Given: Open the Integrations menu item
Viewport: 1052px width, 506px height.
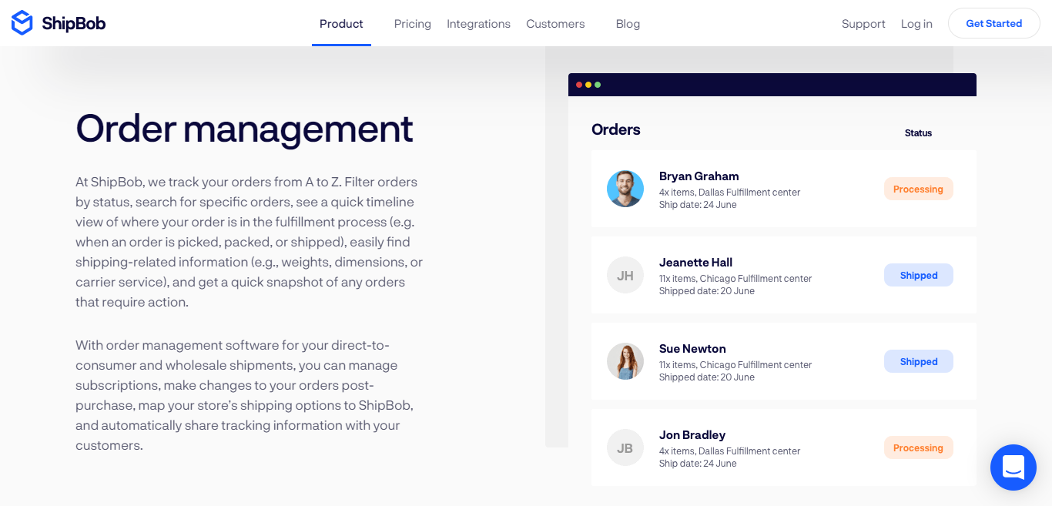Looking at the screenshot, I should point(478,24).
